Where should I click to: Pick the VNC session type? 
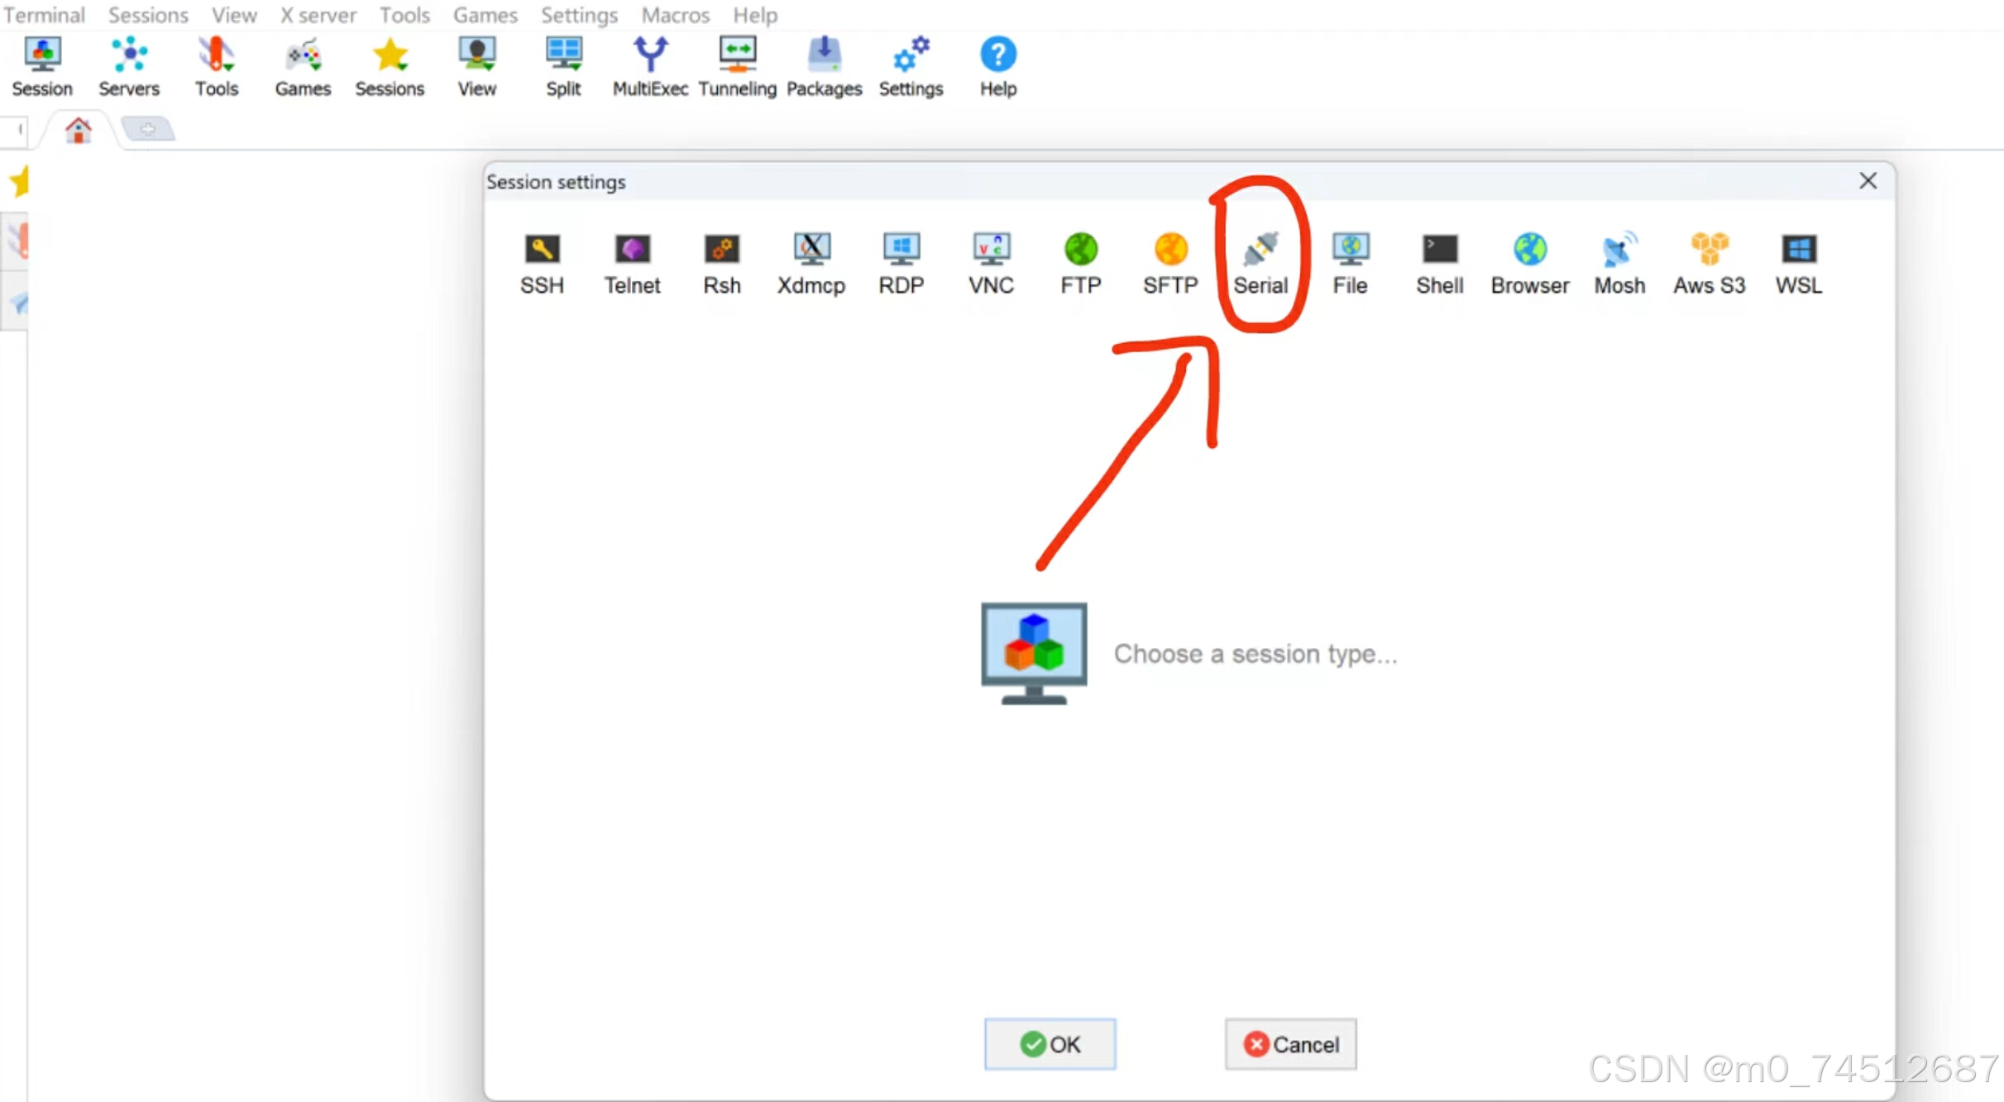991,263
